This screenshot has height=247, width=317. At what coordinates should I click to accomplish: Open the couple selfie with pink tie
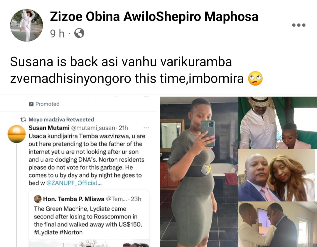point(278,175)
